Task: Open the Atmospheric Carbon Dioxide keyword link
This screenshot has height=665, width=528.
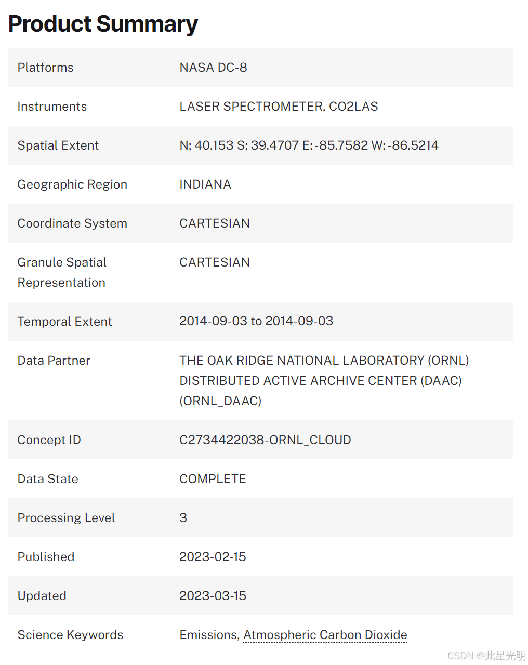Action: [325, 635]
